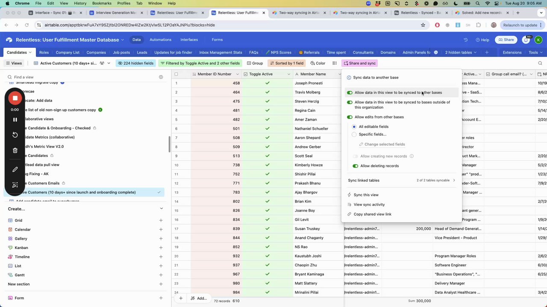The width and height of the screenshot is (547, 307).
Task: Open the row height icon
Action: 335,63
